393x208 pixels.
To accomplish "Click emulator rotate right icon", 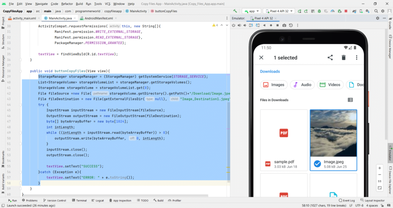I will click(258, 25).
